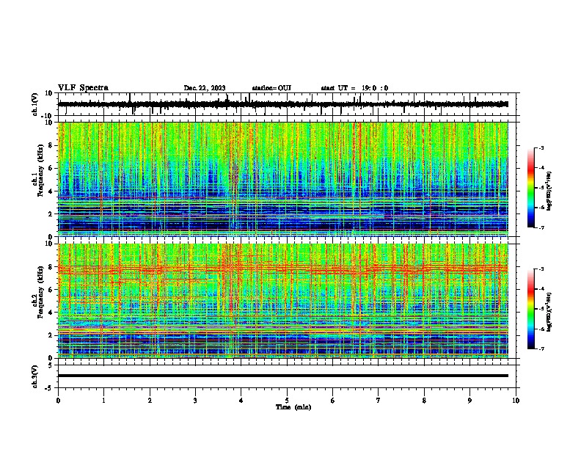This screenshot has width=581, height=449.
Task: Click the "8" kHz tick on ch.1 frequency axis
Action: pos(51,145)
